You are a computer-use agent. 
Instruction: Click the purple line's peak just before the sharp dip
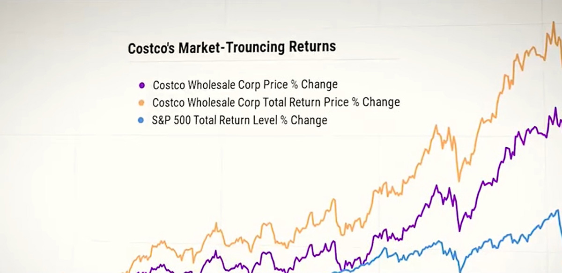tap(436, 186)
